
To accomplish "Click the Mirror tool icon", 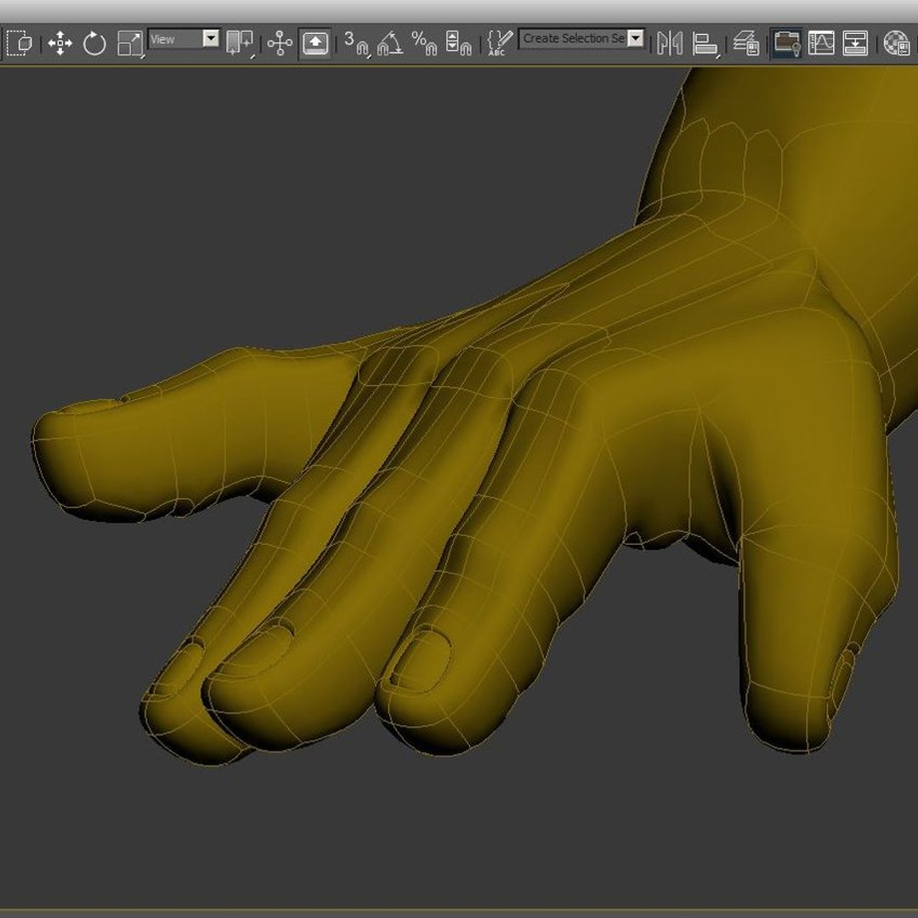I will coord(670,43).
